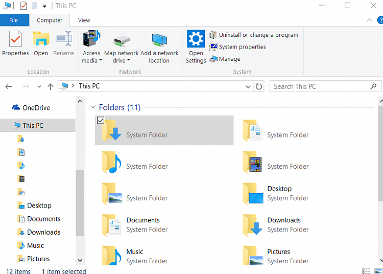Click the navigation pane scroll-down arrow
Viewport: 383px width, 274px height.
80,260
